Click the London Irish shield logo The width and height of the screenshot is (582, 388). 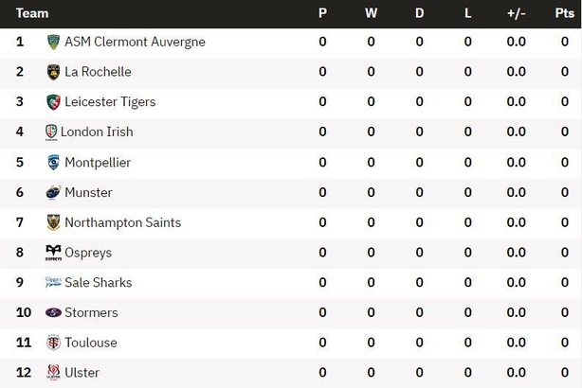51,132
